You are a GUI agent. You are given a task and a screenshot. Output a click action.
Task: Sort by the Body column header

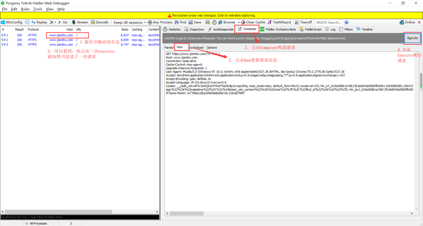[122, 30]
